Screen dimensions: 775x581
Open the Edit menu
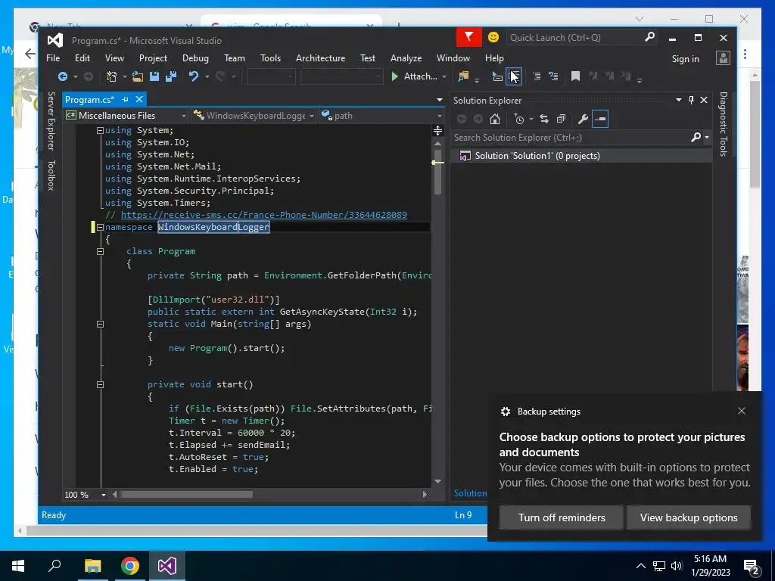point(82,58)
